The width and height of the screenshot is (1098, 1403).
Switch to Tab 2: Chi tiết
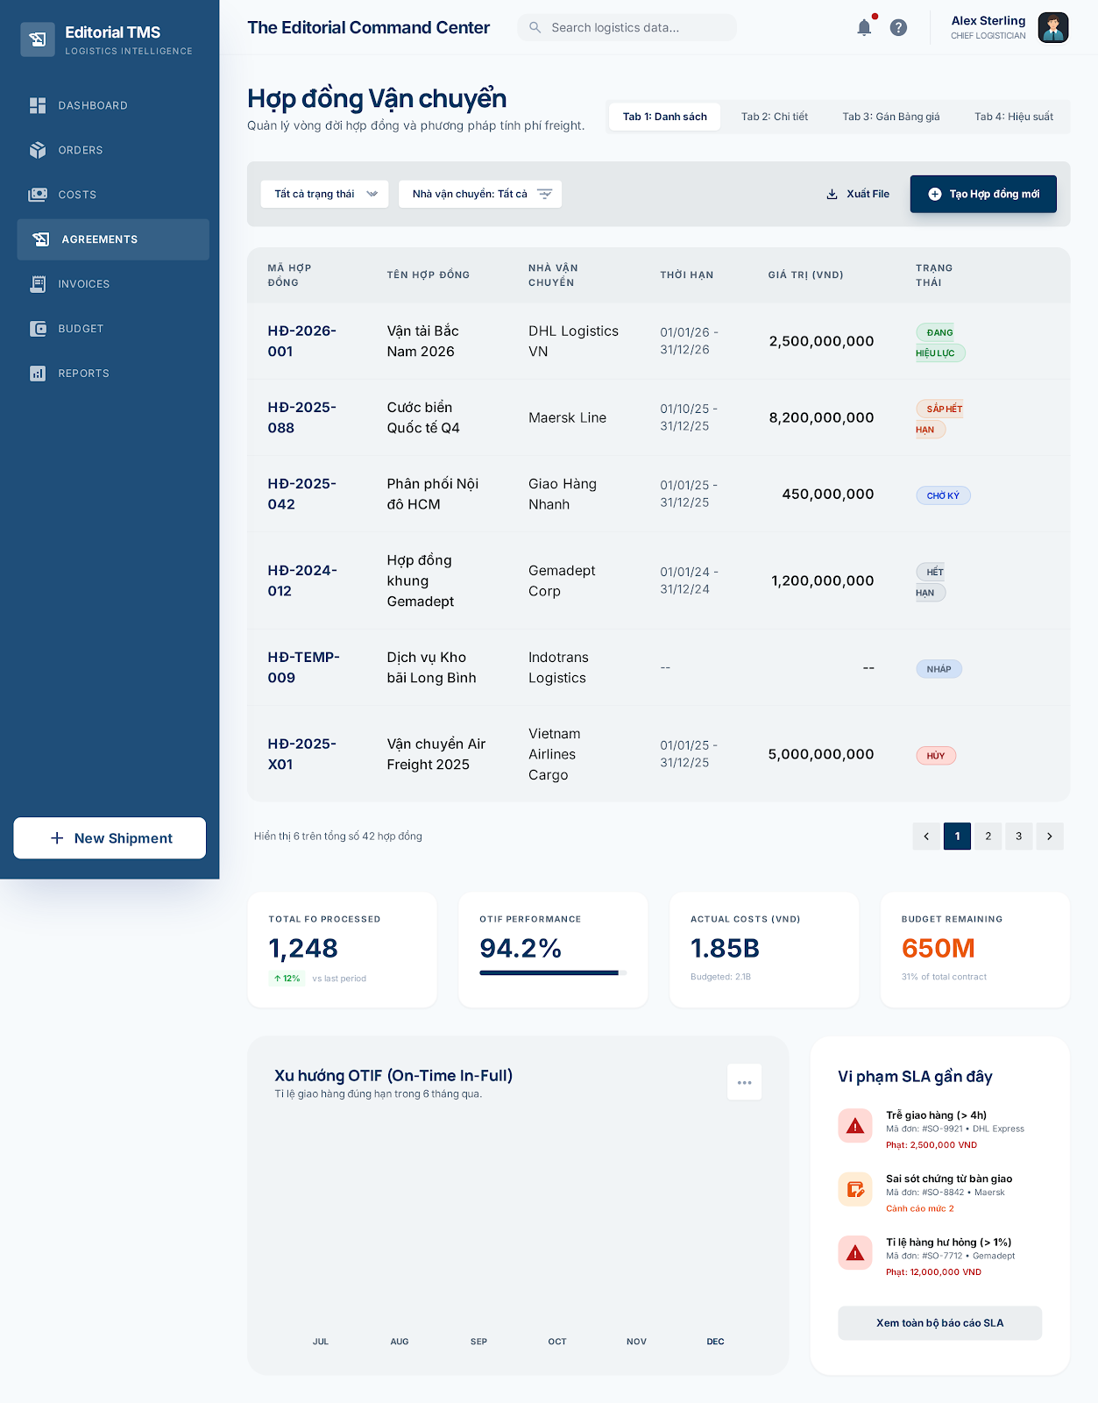tap(775, 117)
